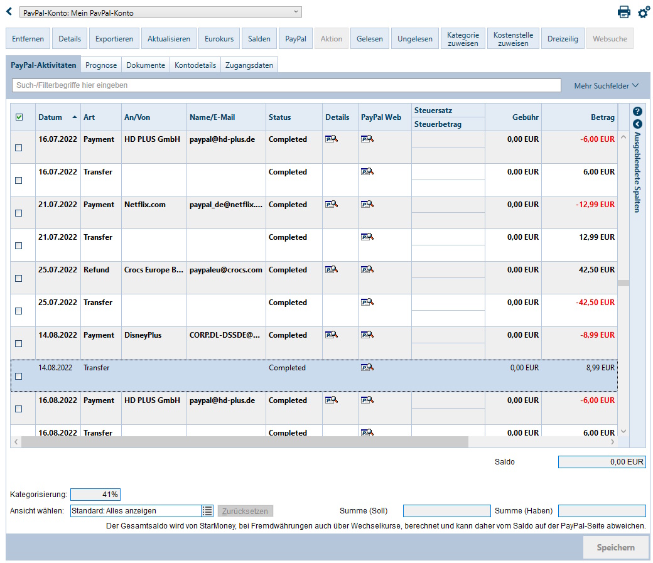
Task: Open PayPal Web icon for DisneyPlus payment
Action: point(367,335)
